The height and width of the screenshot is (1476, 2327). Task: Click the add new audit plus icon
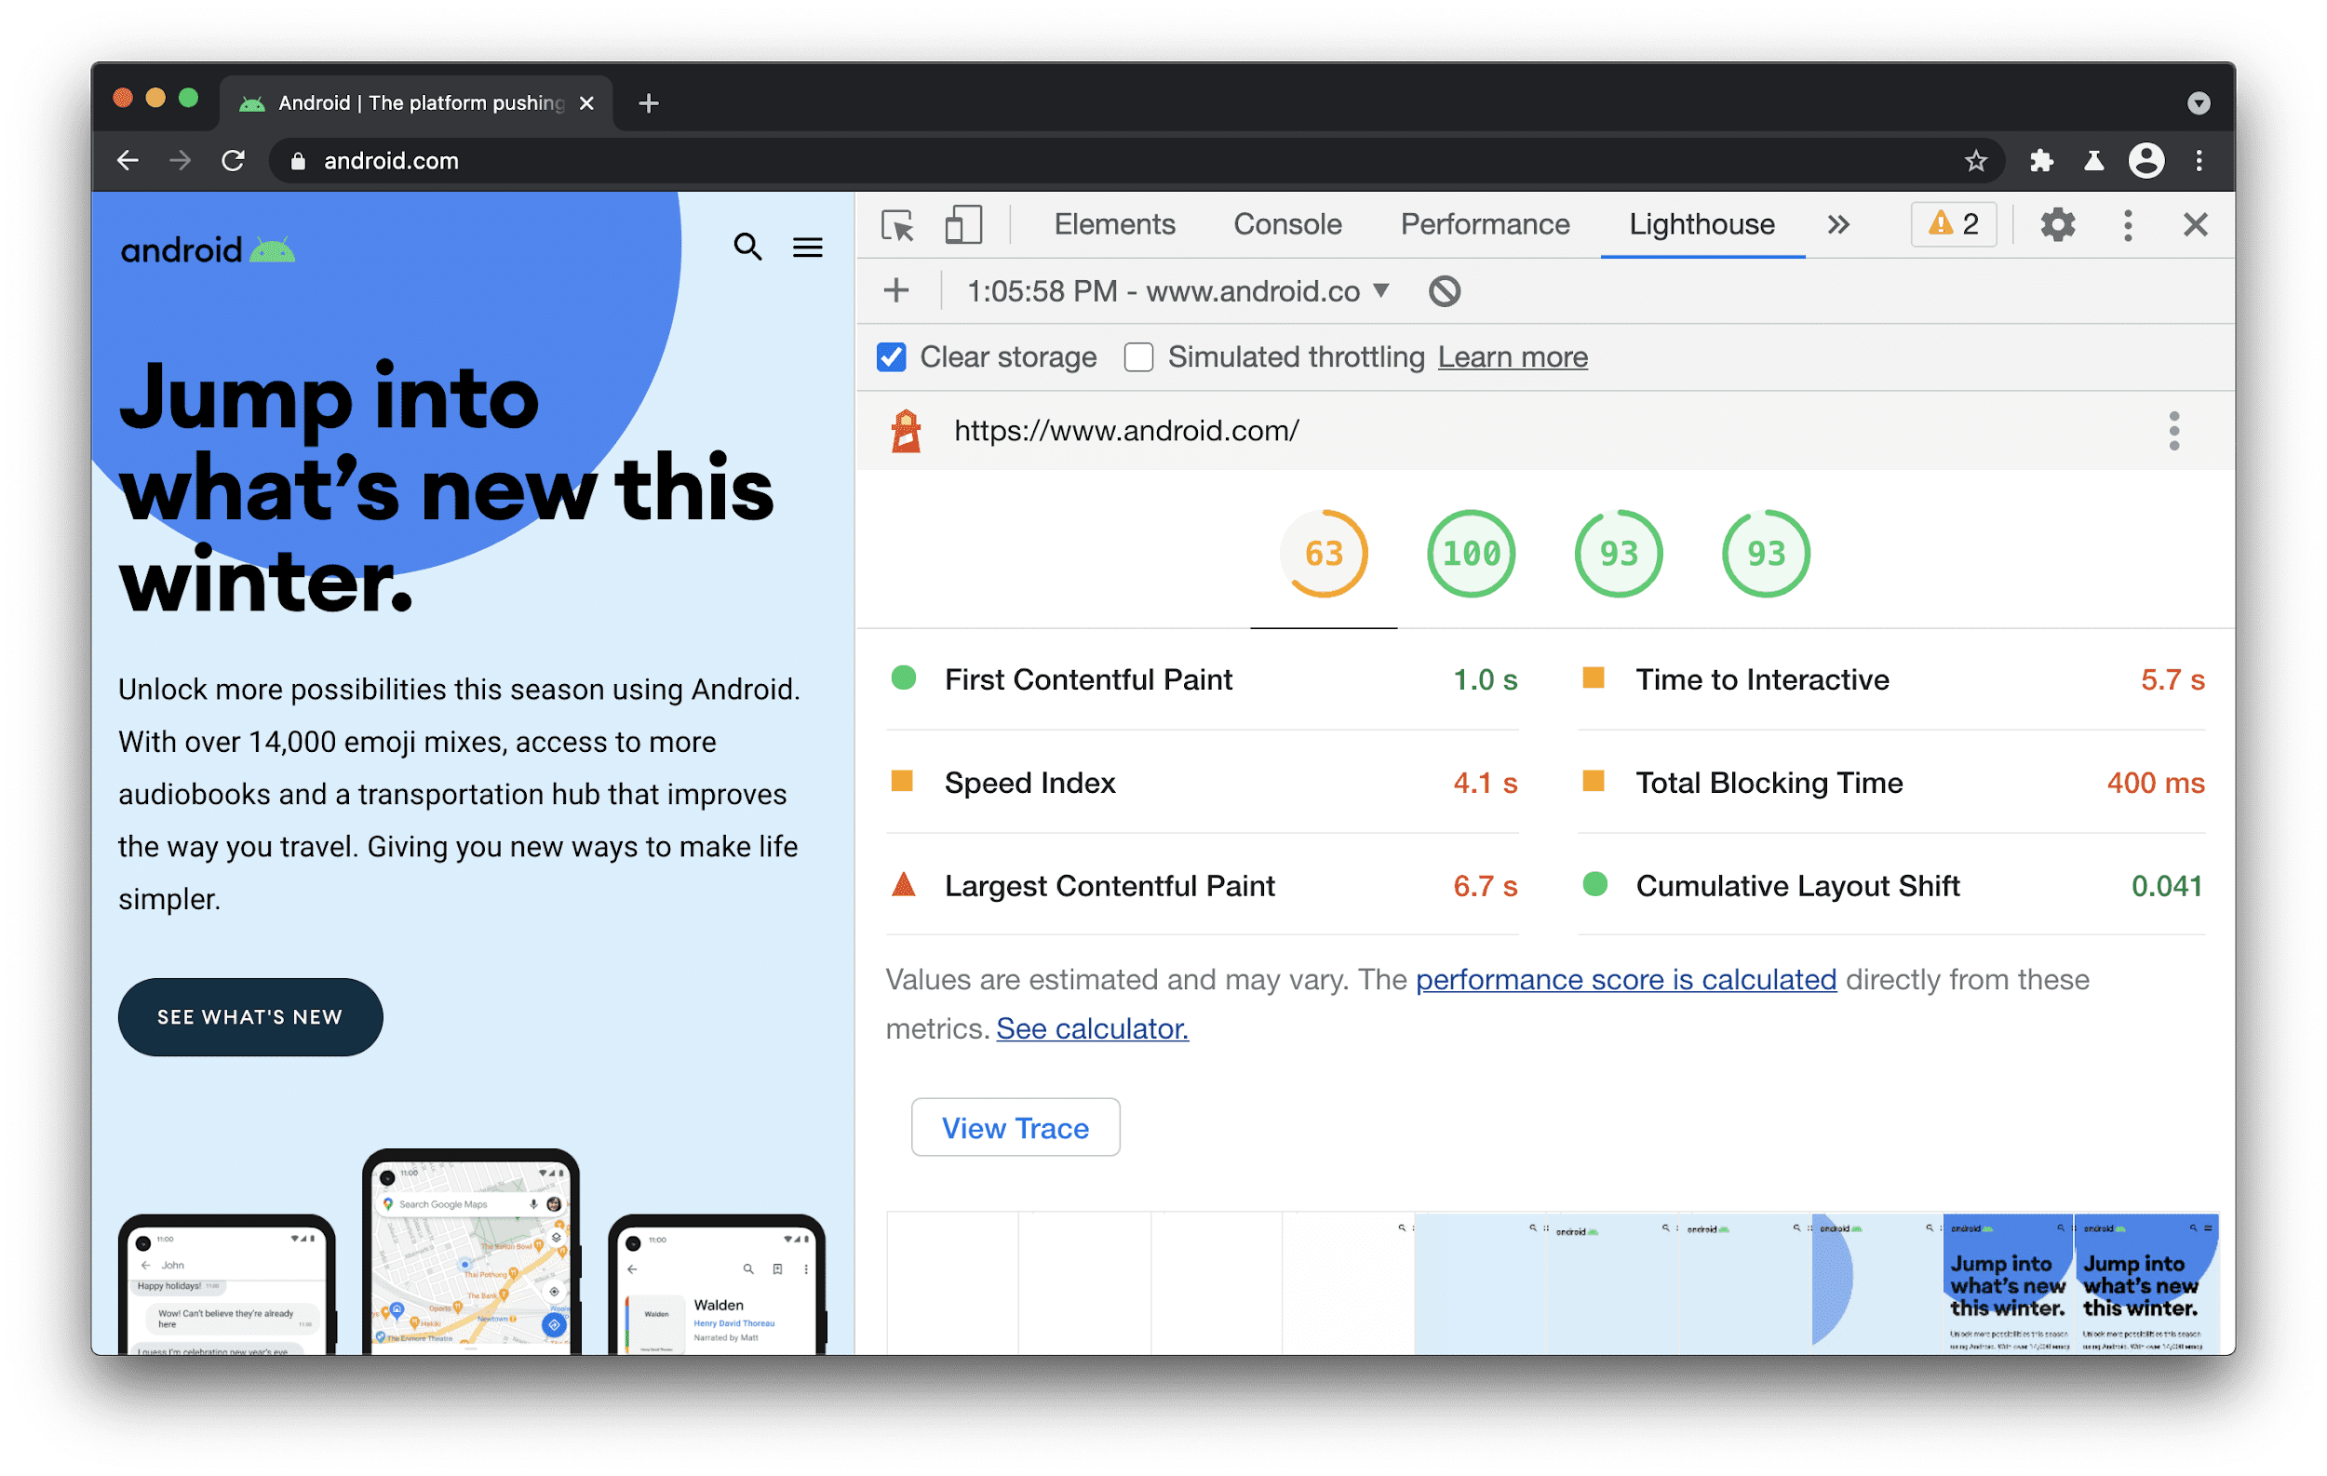(895, 292)
